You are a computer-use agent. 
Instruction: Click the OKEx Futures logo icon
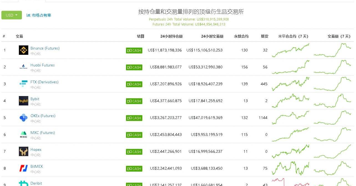tap(24, 118)
